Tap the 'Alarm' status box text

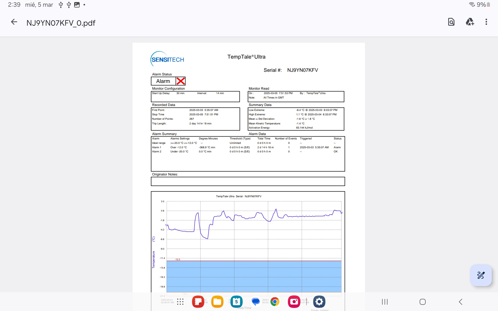coord(163,81)
